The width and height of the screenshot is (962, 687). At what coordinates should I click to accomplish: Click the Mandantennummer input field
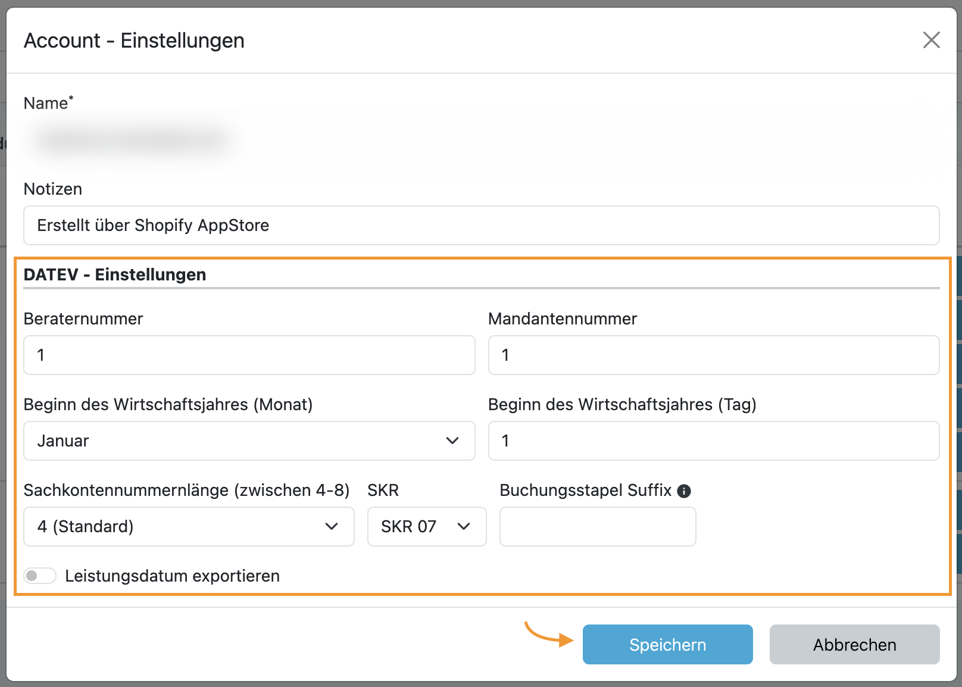click(713, 355)
